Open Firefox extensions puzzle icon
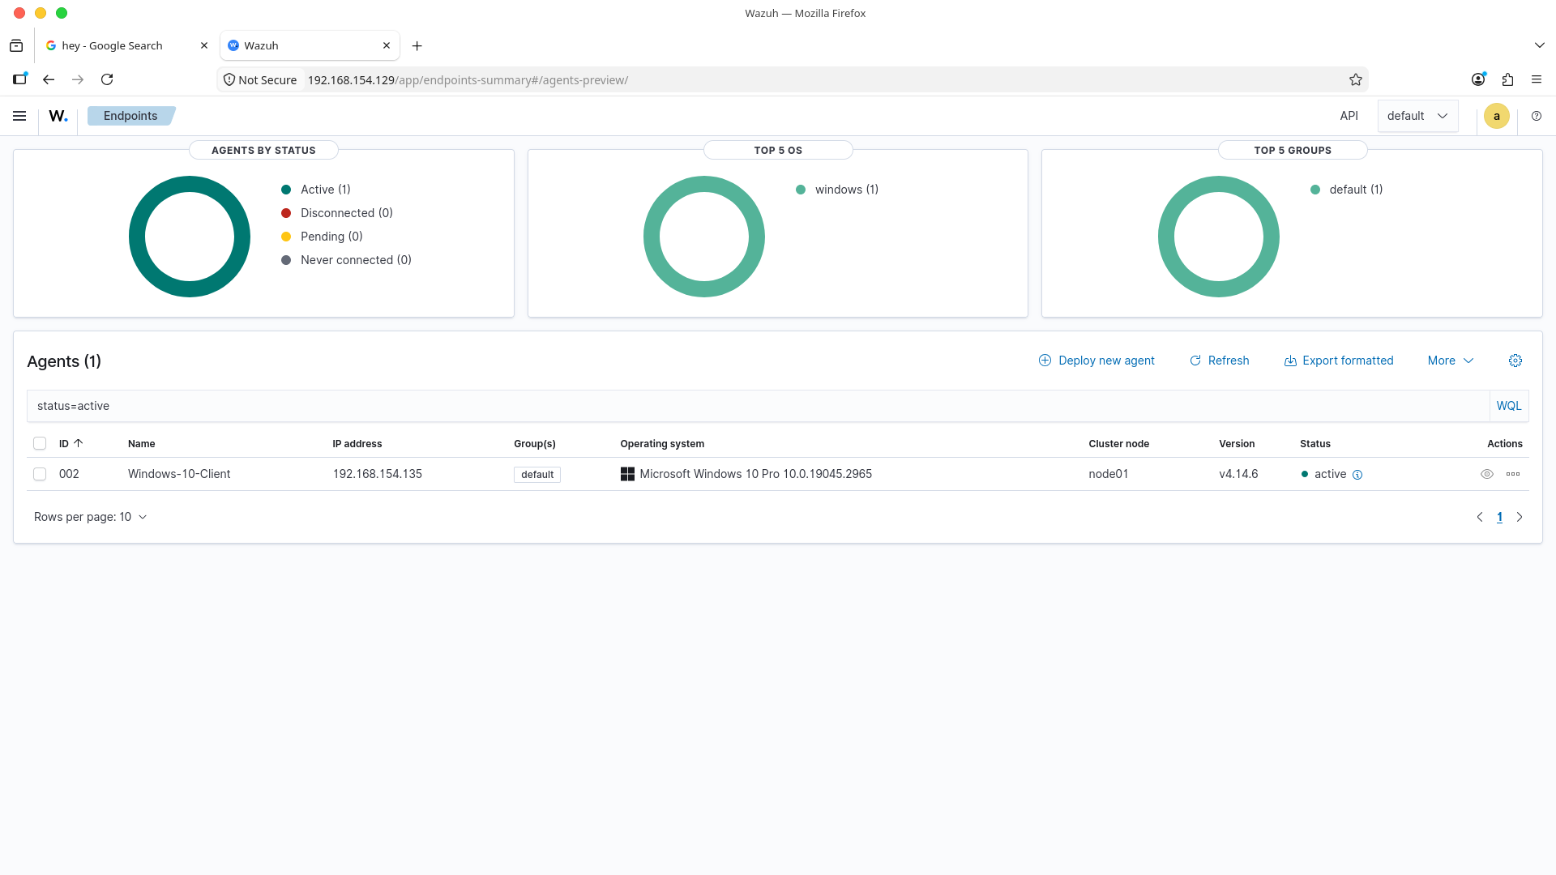The image size is (1556, 875). (1507, 79)
